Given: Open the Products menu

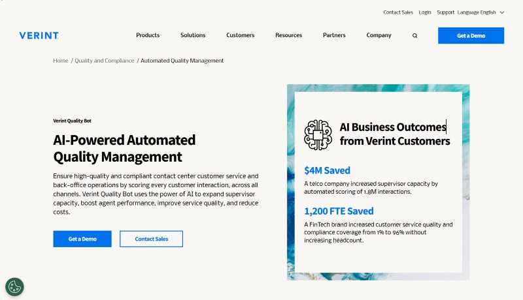Looking at the screenshot, I should (x=148, y=35).
